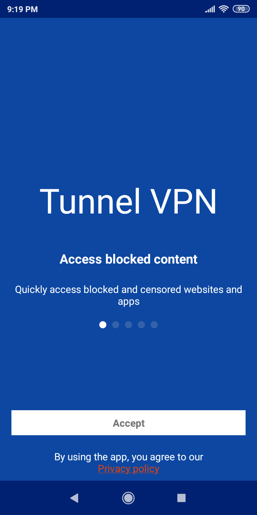Viewport: 257px width, 515px height.
Task: Click the word VPN in the title
Action: [x=183, y=201]
